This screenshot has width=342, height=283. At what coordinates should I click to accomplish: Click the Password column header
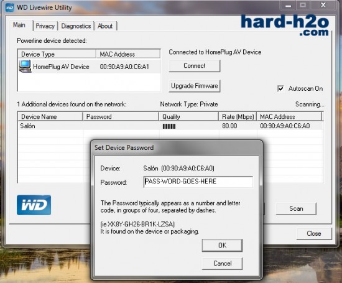pos(121,116)
